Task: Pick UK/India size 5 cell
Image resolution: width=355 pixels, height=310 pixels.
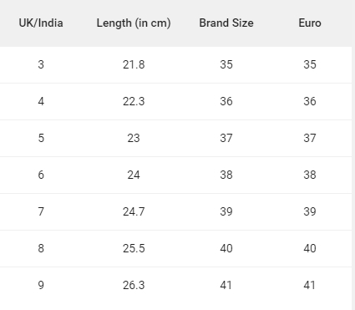Action: (x=41, y=138)
